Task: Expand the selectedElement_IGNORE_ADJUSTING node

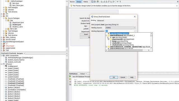Action: (x=106, y=47)
